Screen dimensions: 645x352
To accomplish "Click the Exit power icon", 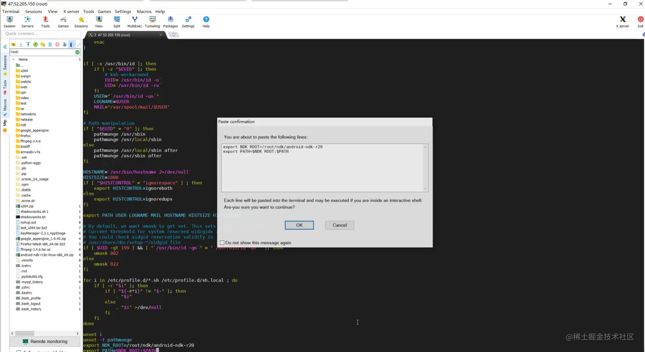I will (x=640, y=22).
